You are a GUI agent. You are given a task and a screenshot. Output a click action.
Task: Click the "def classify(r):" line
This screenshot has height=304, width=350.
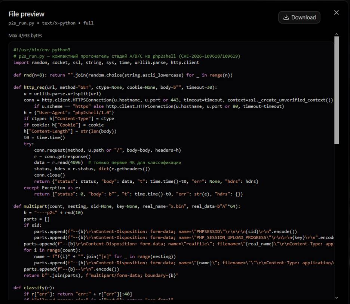(34, 288)
